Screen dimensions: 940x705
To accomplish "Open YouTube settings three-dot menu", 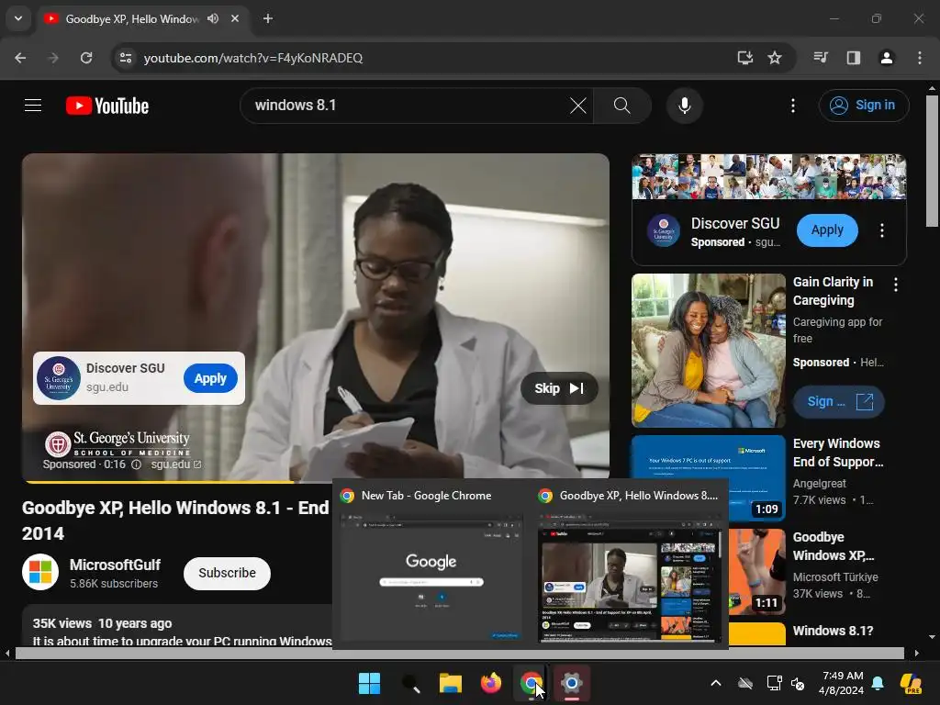I will pyautogui.click(x=793, y=106).
